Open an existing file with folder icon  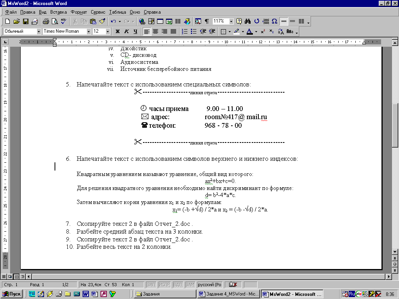[16, 22]
